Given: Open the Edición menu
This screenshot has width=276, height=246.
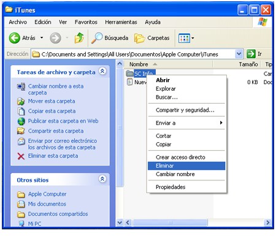Looking at the screenshot, I should tap(43, 22).
